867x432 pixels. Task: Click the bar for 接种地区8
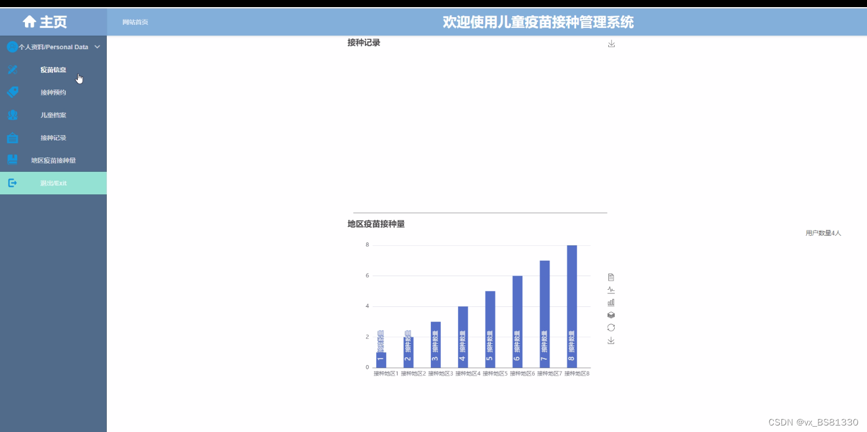coord(572,306)
